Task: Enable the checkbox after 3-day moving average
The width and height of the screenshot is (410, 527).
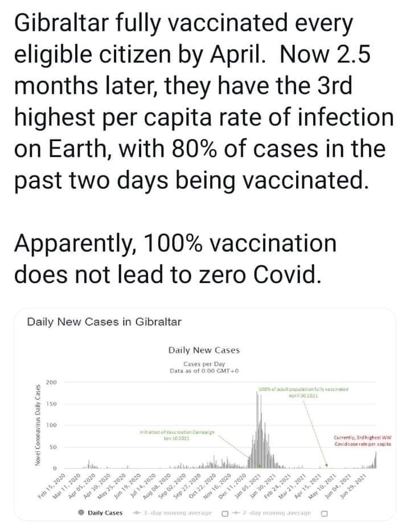Action: coord(224,513)
